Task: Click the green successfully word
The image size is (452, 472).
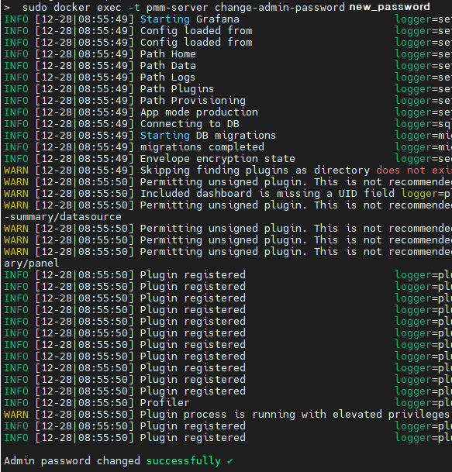Action: point(184,461)
